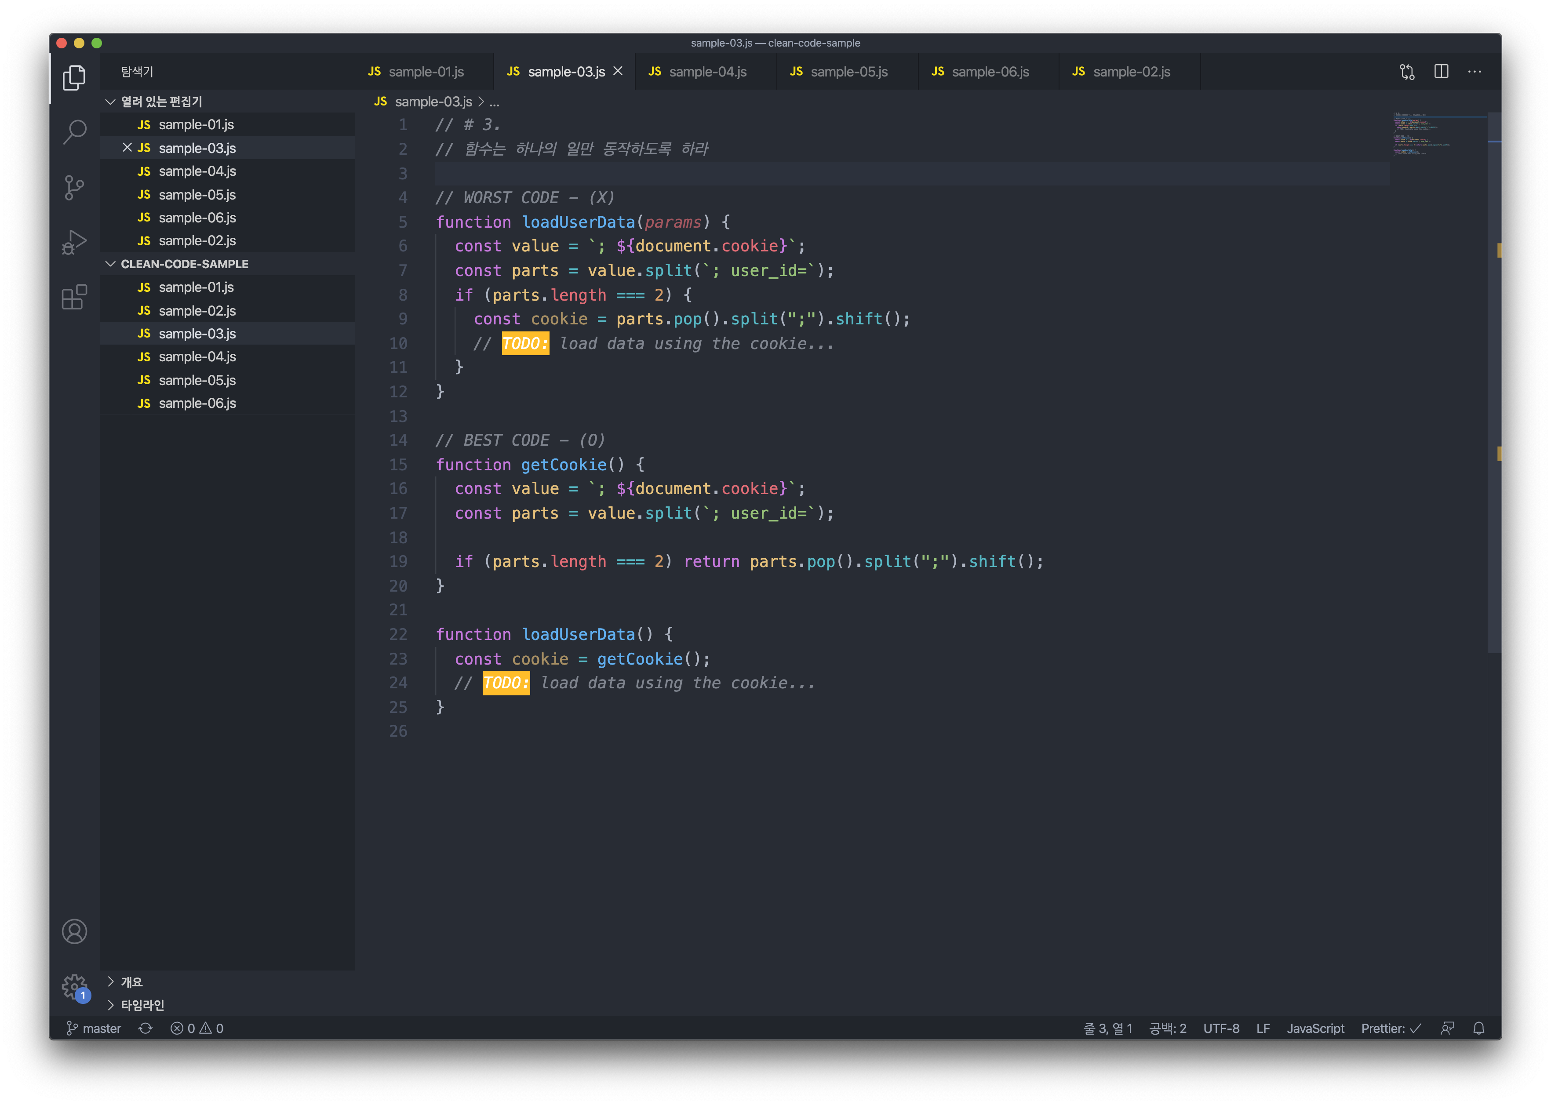This screenshot has height=1105, width=1551.
Task: Open the Search view in activity bar
Action: (74, 131)
